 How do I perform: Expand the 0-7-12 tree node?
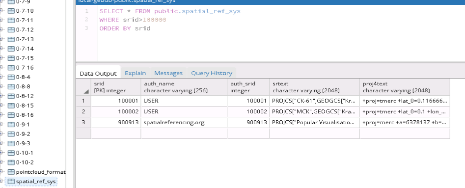1,29
